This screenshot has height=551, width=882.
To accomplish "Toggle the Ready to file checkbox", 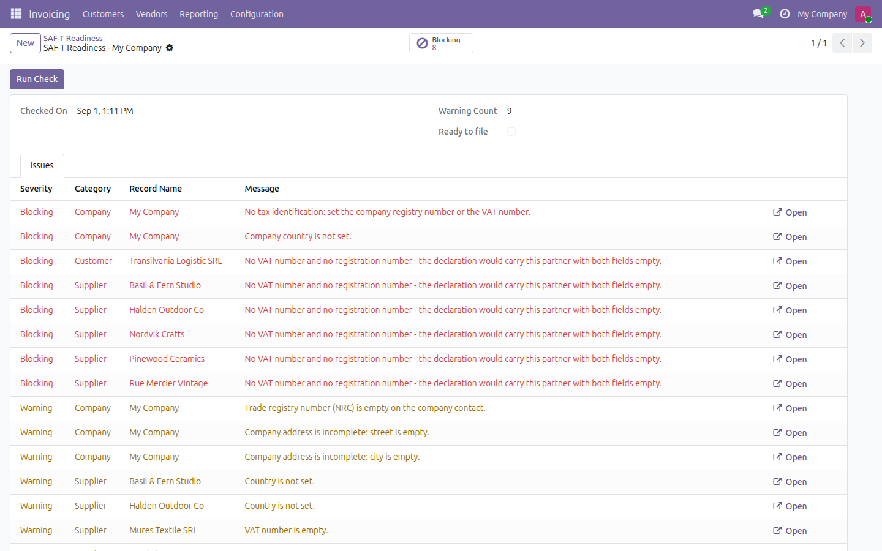I will point(511,132).
